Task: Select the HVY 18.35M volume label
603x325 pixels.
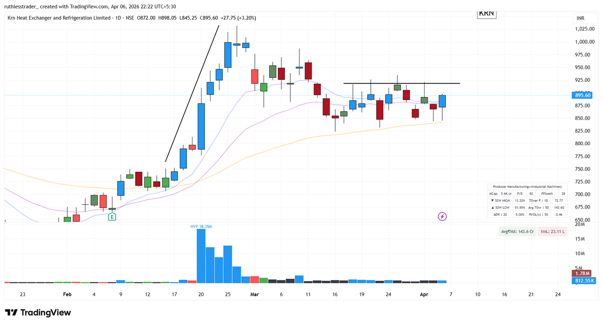Action: pos(200,226)
